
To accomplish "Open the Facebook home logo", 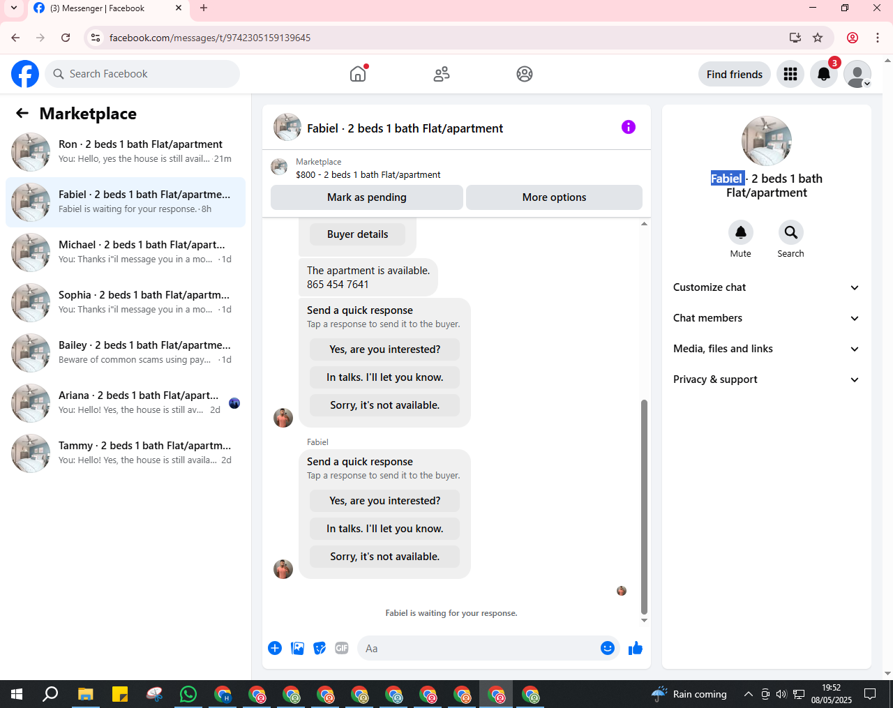I will (x=25, y=74).
